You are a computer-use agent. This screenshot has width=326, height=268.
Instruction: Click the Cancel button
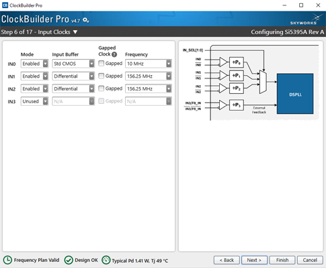(x=310, y=260)
